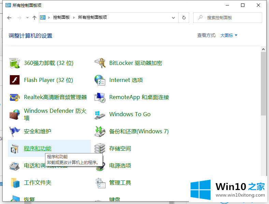Screen dimensions: 269x204
Task: Click the Flash Player red icon
Action: 15,80
